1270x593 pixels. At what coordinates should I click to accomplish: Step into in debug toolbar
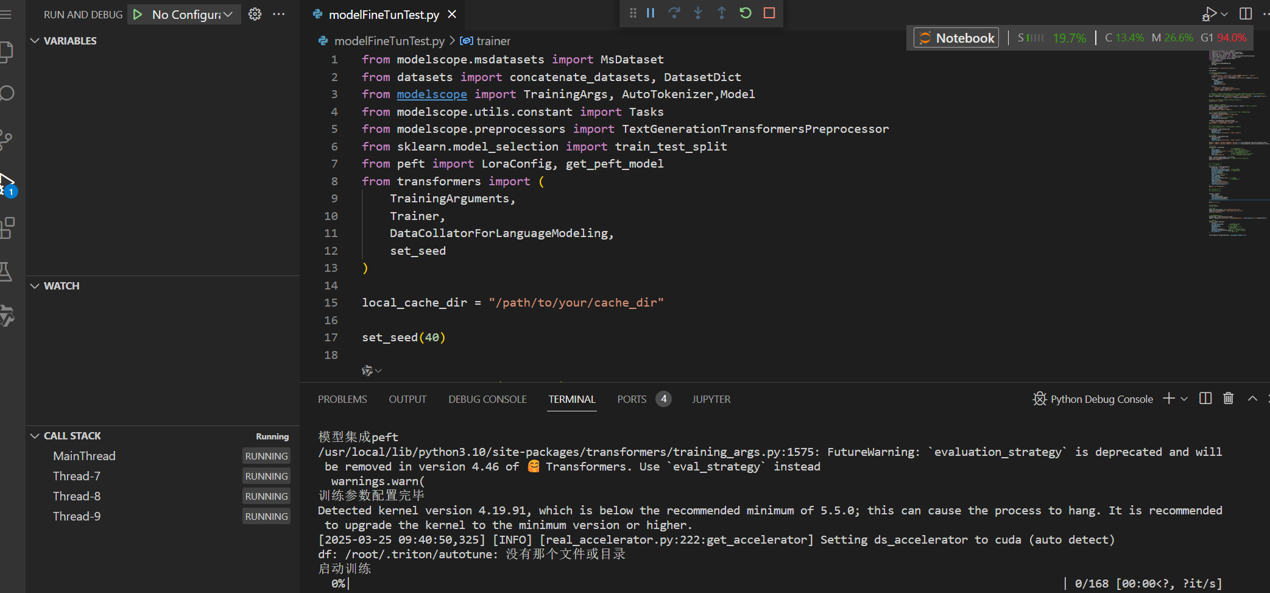pos(698,13)
